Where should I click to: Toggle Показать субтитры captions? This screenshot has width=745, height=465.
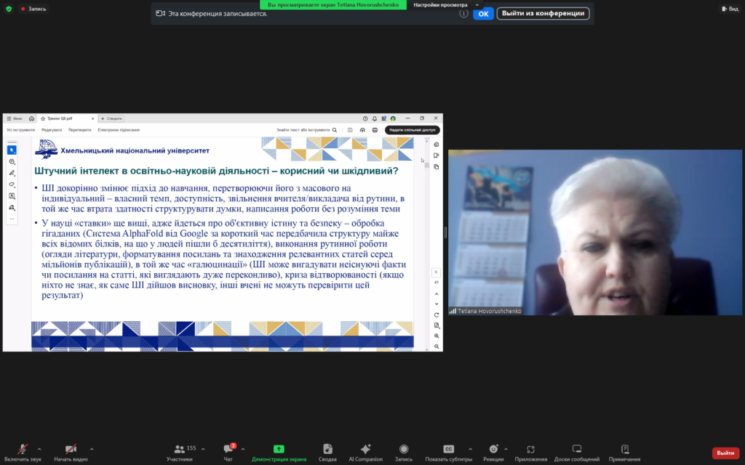point(449,450)
